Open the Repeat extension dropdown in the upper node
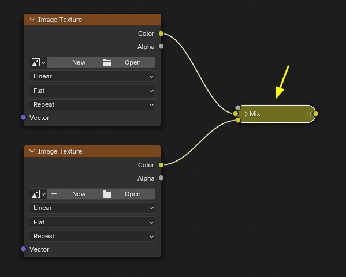Viewport: 346px width, 277px height. click(92, 104)
